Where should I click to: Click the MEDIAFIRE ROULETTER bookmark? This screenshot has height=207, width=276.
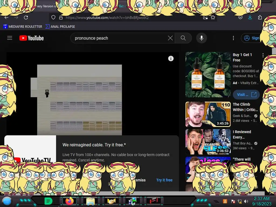pyautogui.click(x=23, y=27)
